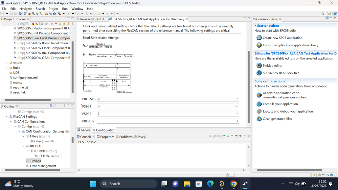Click the filter funnel icon in Project Explorer
The height and width of the screenshot is (190, 338).
27,24
